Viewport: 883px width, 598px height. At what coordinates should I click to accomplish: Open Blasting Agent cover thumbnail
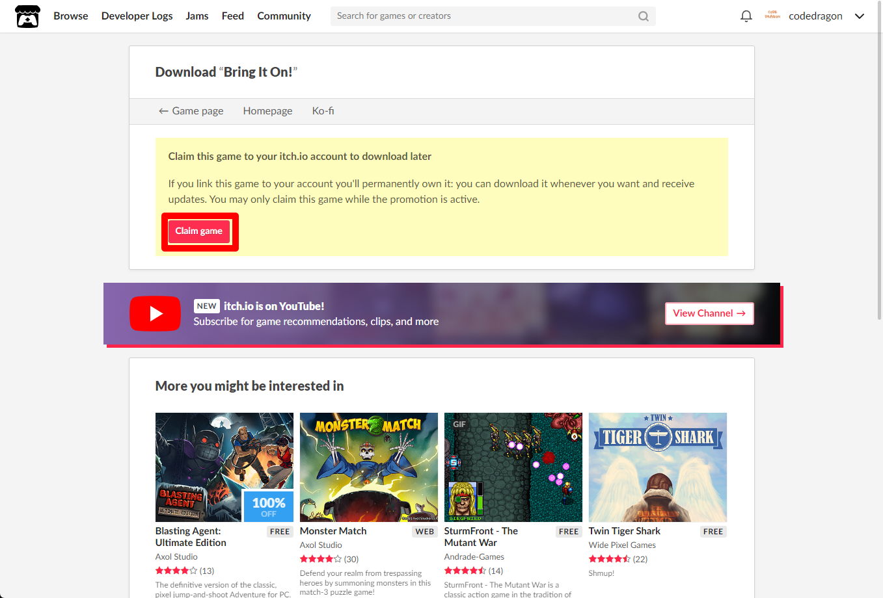[x=224, y=467]
